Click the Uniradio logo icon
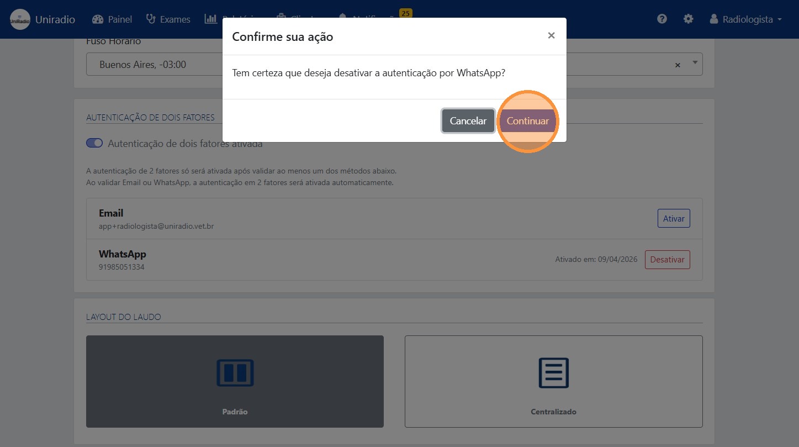 pyautogui.click(x=20, y=19)
